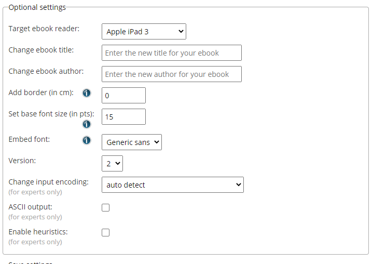This screenshot has width=372, height=264.
Task: Click the 'Change ebook title:' label text
Action: [x=41, y=50]
